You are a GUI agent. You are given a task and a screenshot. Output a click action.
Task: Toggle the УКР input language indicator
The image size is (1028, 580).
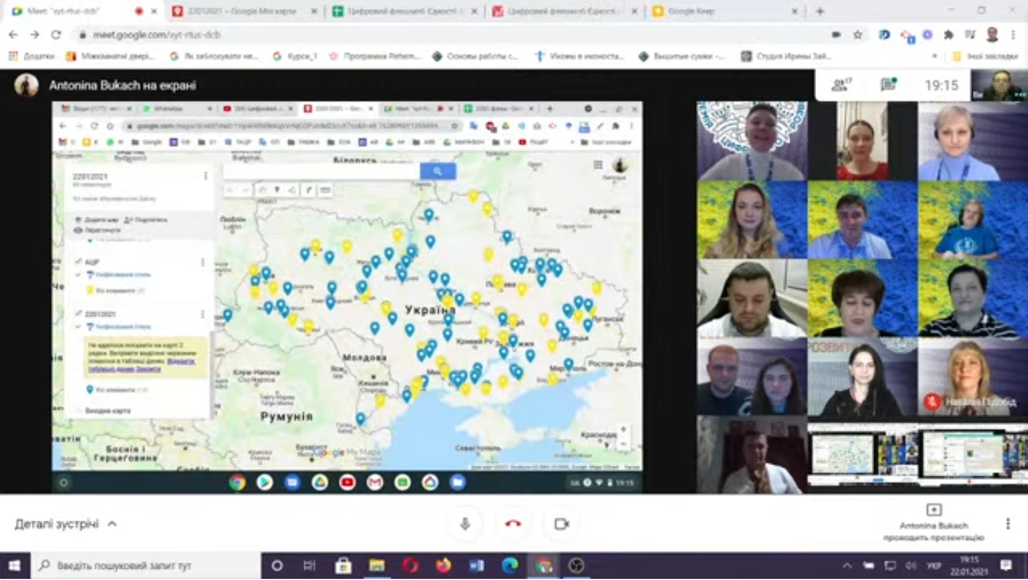tap(934, 566)
